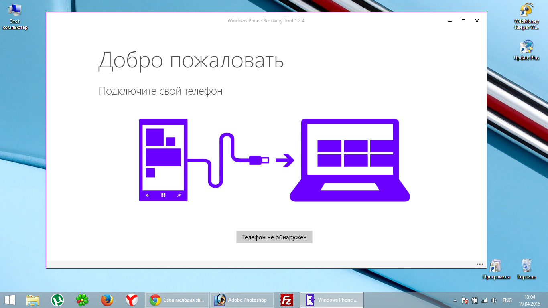Click the "Подключите свой телефон" text
The width and height of the screenshot is (548, 308).
[x=161, y=91]
